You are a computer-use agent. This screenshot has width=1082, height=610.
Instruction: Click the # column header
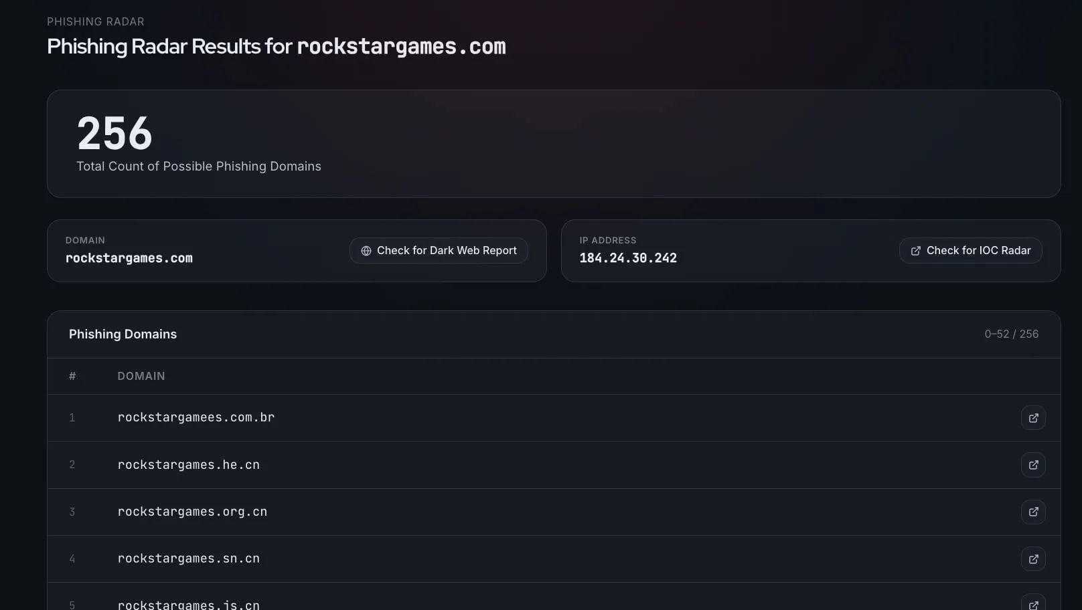pos(72,376)
